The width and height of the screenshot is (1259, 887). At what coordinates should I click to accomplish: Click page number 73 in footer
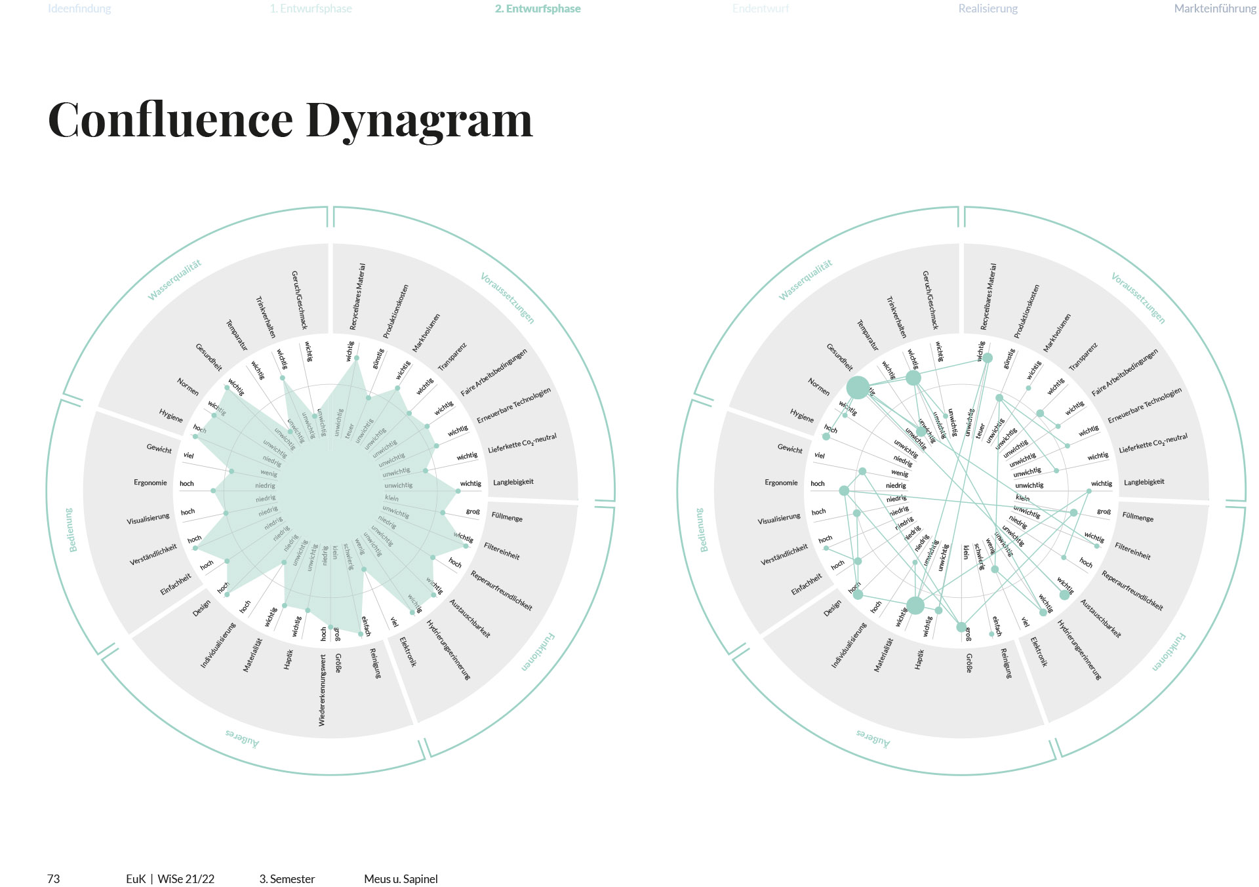54,878
